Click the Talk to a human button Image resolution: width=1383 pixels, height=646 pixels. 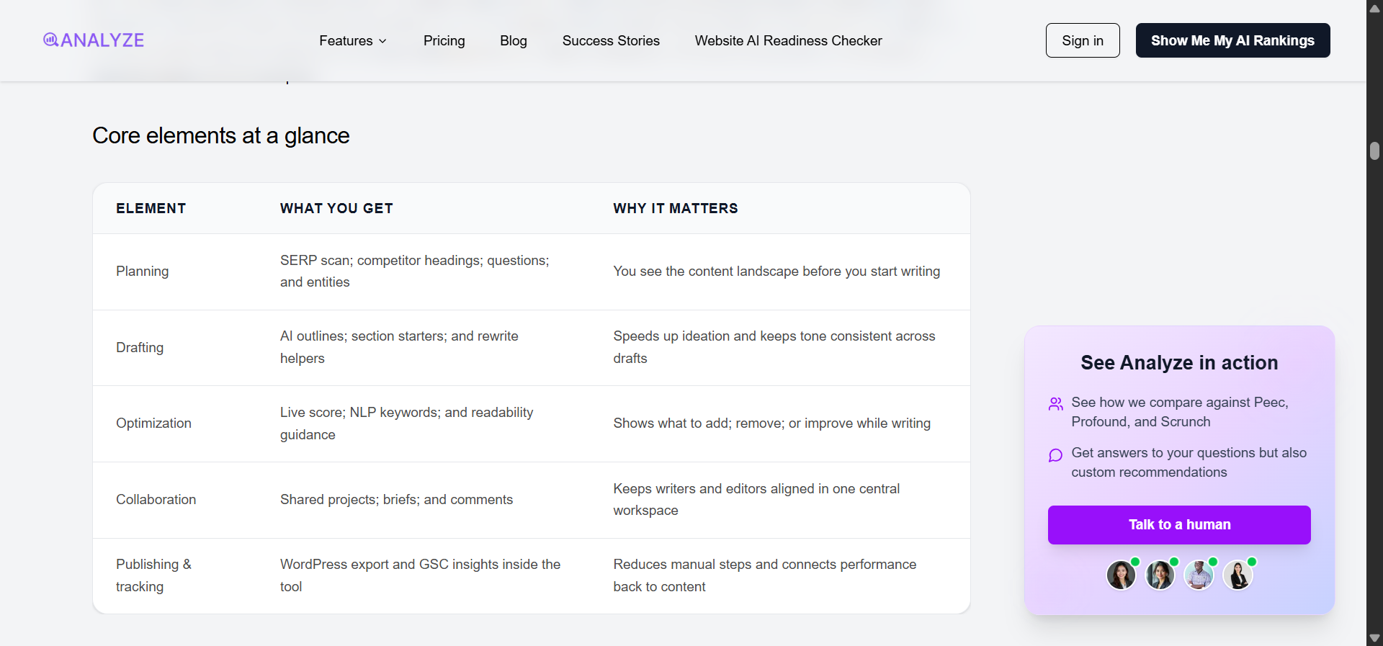coord(1179,525)
